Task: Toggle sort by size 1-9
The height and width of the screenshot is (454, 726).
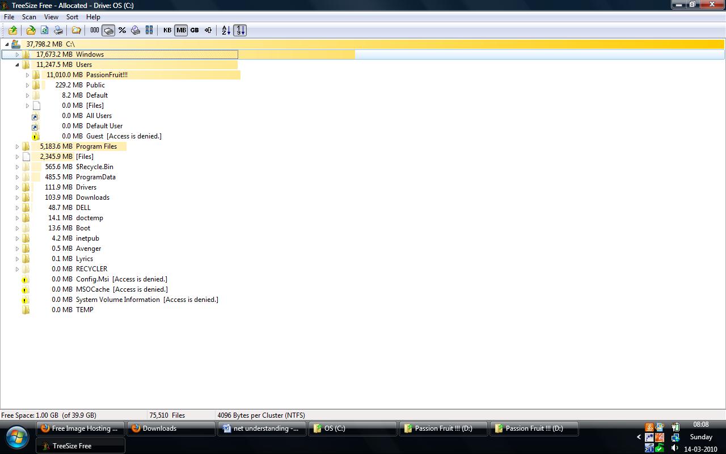Action: [239, 30]
